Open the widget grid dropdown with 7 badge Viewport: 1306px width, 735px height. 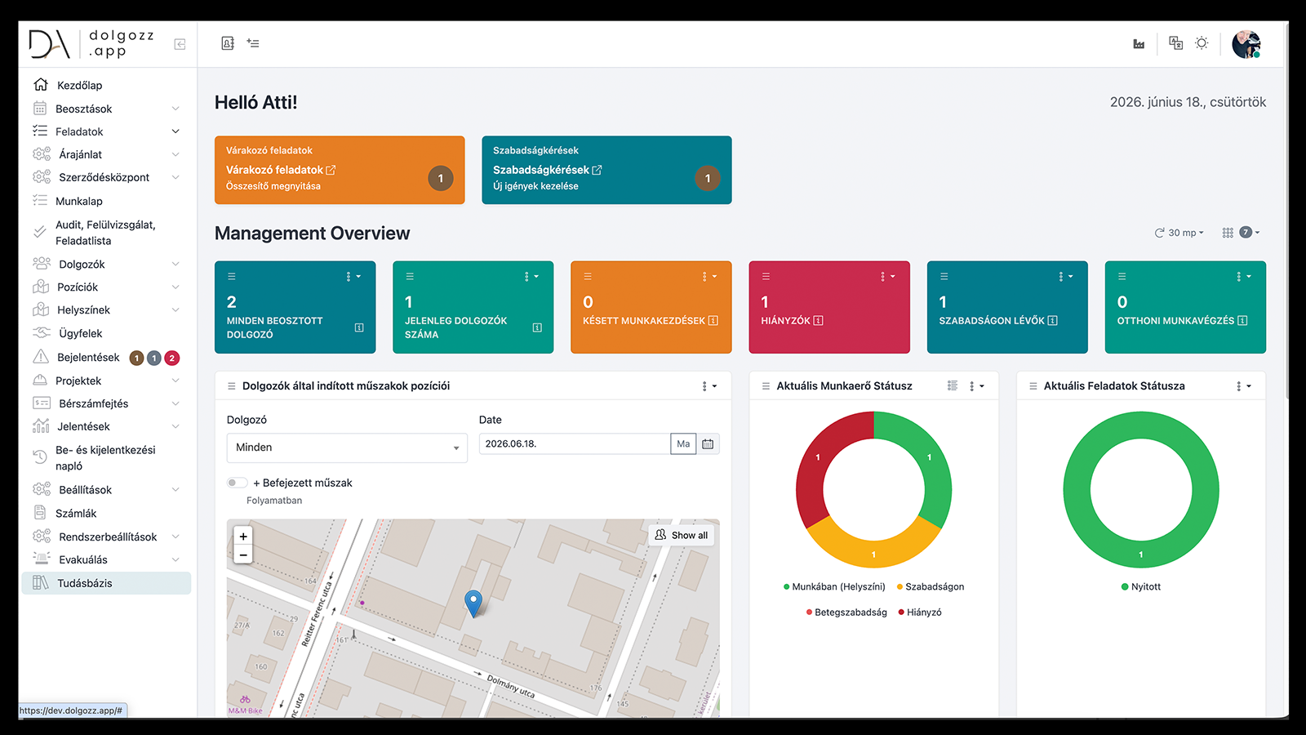click(x=1241, y=233)
